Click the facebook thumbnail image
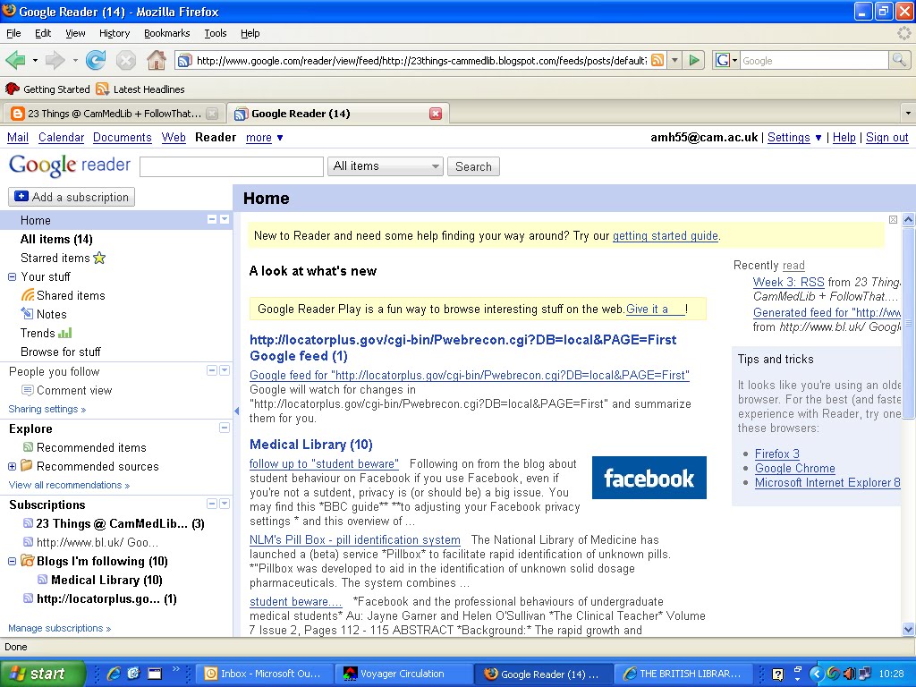 coord(649,478)
